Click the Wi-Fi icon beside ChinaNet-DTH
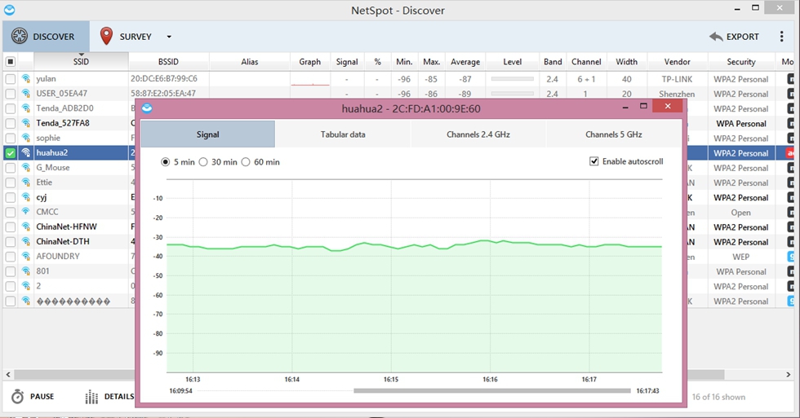This screenshot has height=418, width=800. [25, 241]
